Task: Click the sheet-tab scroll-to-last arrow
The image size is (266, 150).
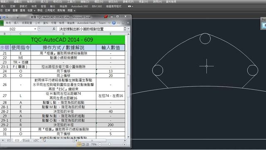Action: [3, 140]
